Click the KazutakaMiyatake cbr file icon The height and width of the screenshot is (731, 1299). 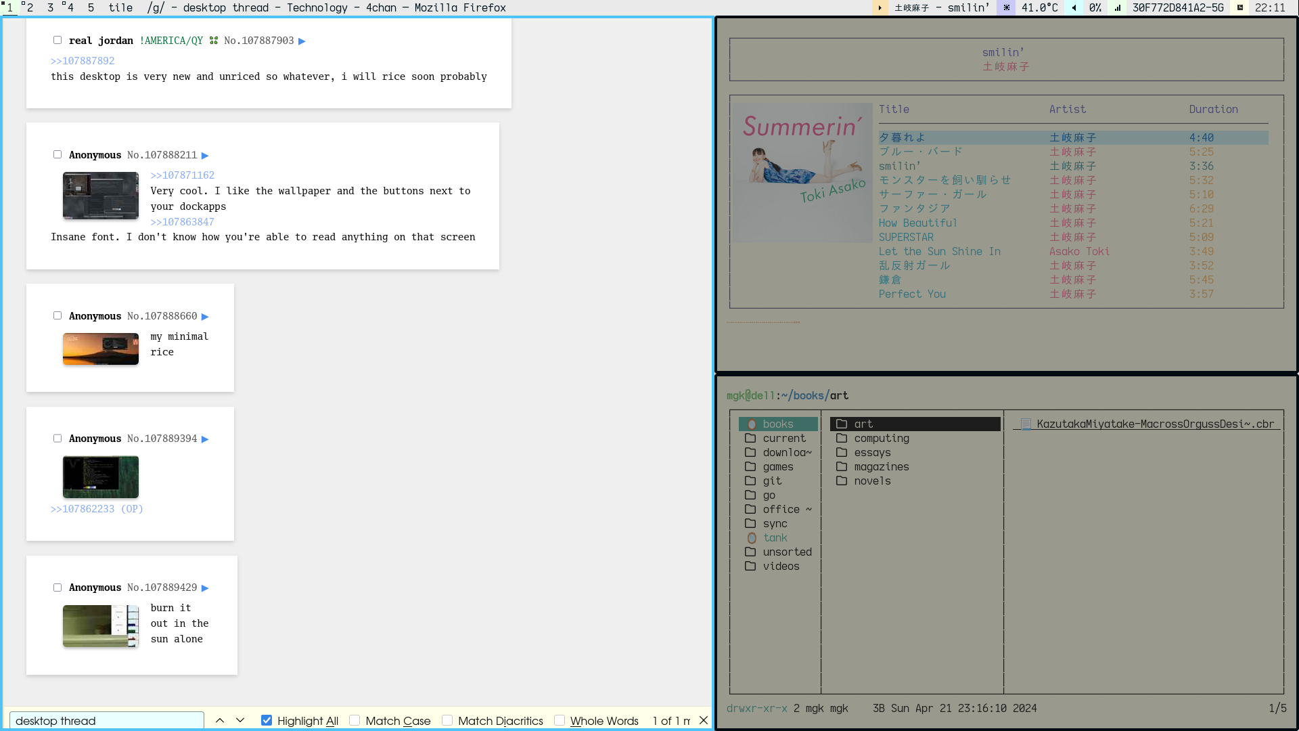coord(1026,424)
